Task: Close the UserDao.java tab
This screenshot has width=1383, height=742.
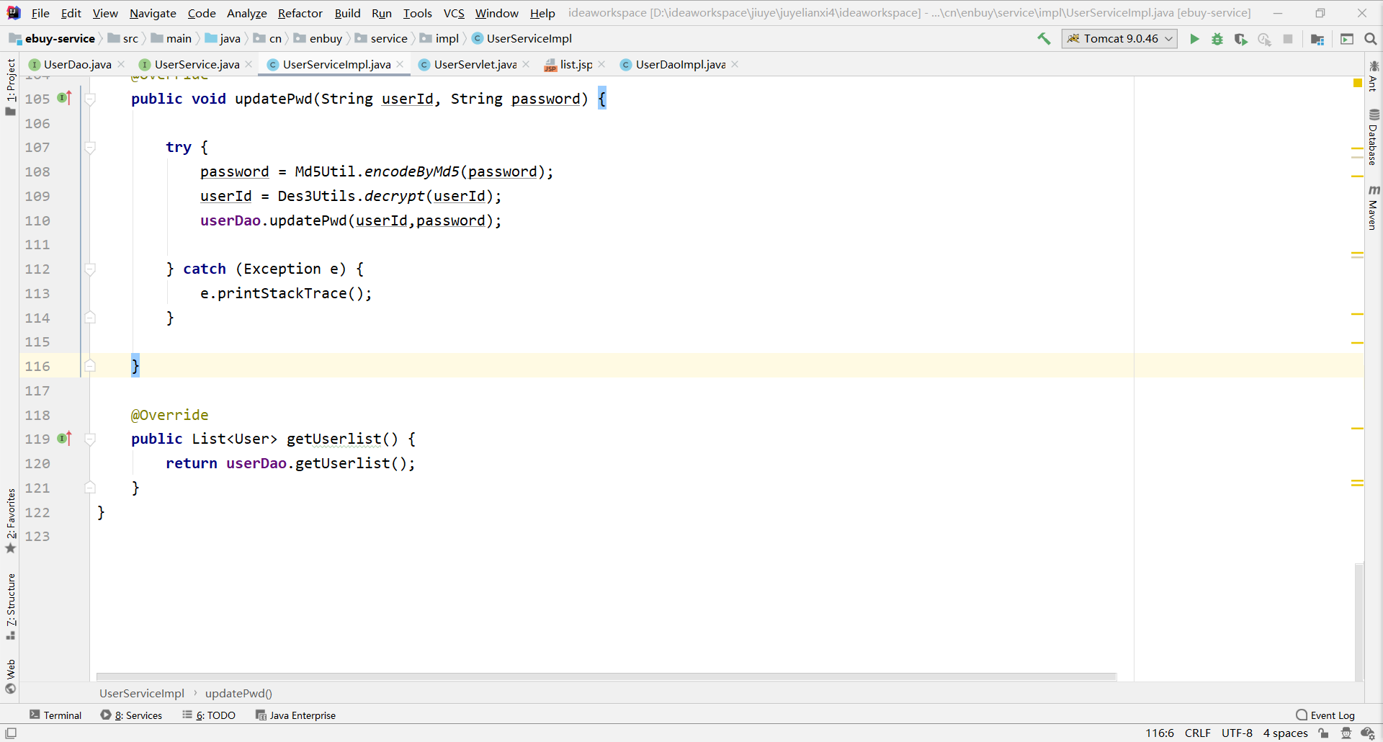Action: [121, 65]
